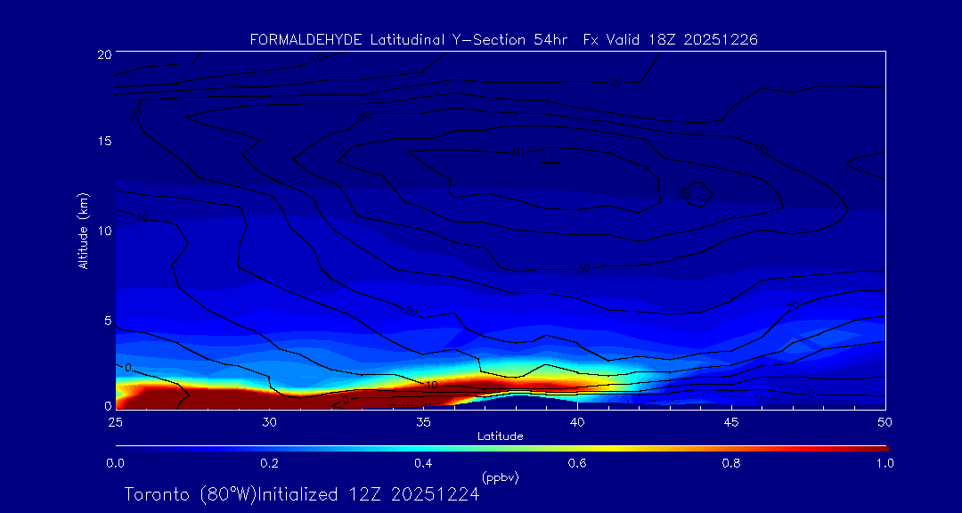The width and height of the screenshot is (962, 513).
Task: Click the plot title starting with FORMALDEHYDE
Action: (503, 40)
